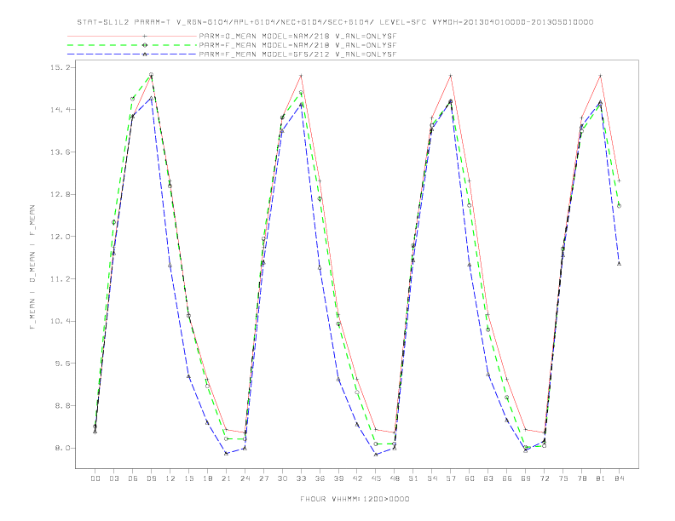
Task: Click the x-axis forecast hour label 51
Action: [x=413, y=478]
